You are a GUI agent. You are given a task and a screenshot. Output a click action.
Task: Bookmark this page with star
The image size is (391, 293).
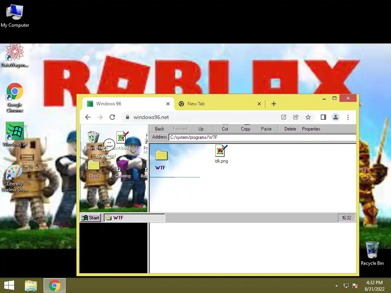coord(308,117)
